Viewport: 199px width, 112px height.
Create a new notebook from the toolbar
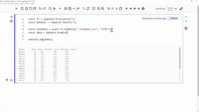22,8
